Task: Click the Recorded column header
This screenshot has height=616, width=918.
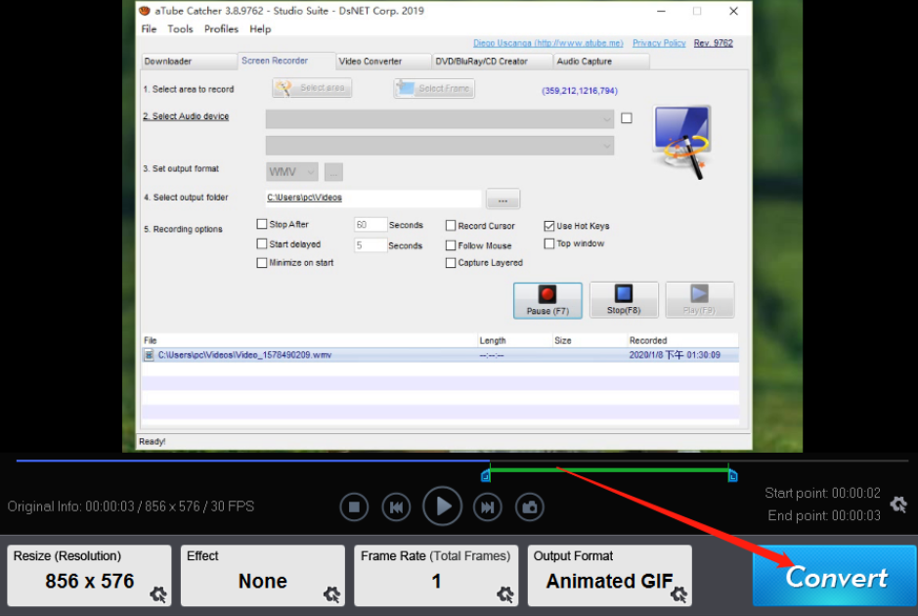Action: (x=682, y=341)
